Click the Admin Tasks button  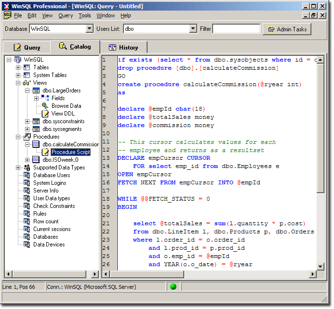287,29
